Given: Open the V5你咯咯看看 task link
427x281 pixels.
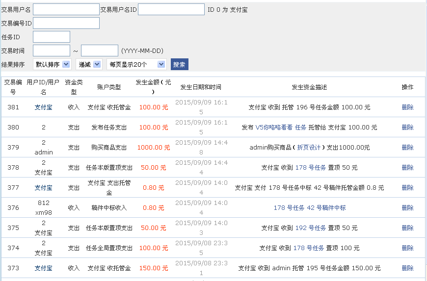Looking at the screenshot, I should pos(274,128).
